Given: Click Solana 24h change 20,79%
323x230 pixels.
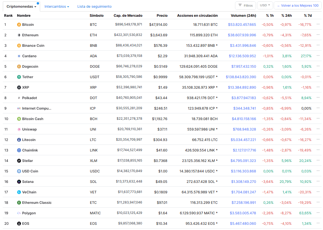Looking at the screenshot, I should (286, 182).
